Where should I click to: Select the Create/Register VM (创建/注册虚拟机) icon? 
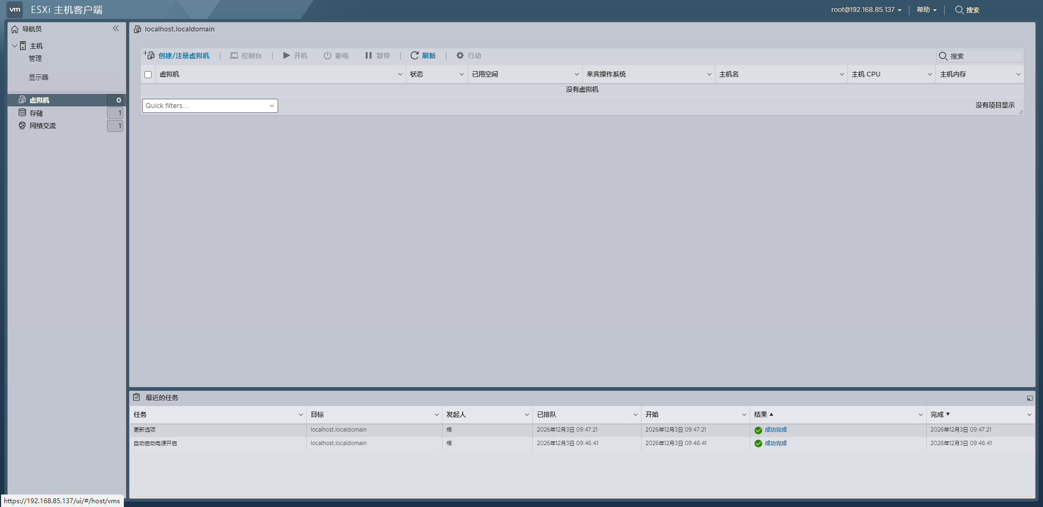[x=148, y=55]
